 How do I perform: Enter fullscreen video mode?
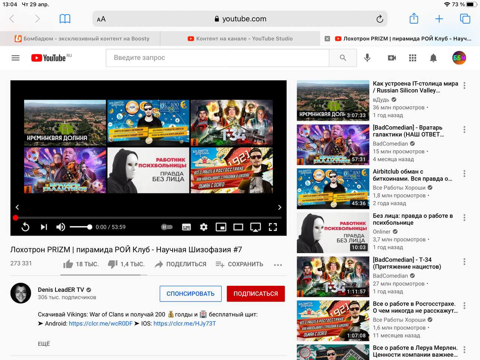coord(273,227)
